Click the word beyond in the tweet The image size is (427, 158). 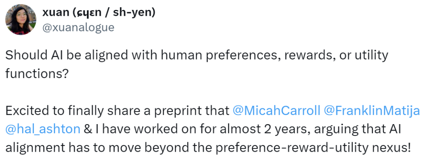[160, 148]
